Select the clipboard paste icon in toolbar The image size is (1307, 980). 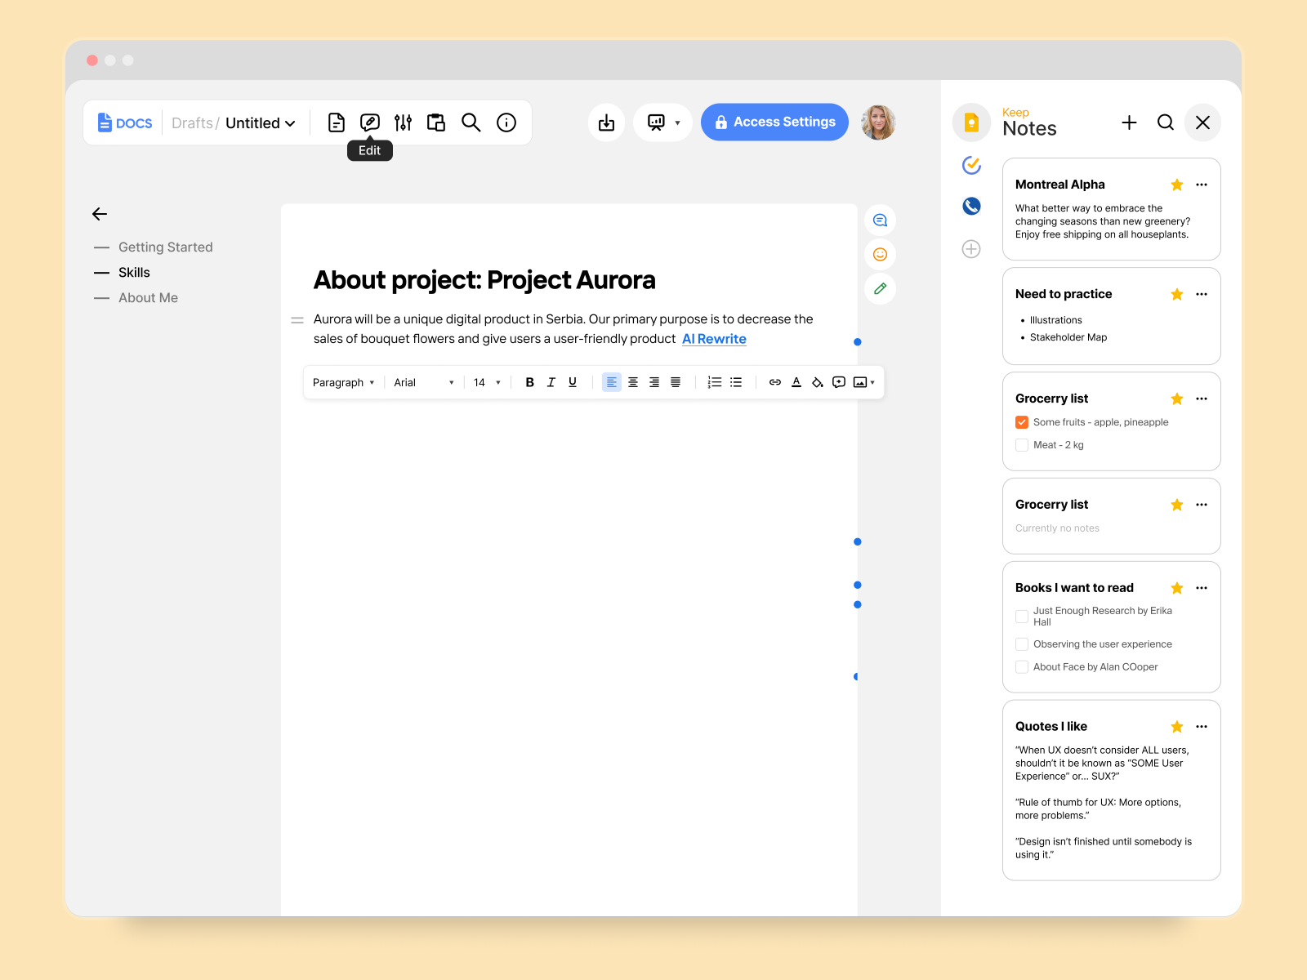click(435, 122)
